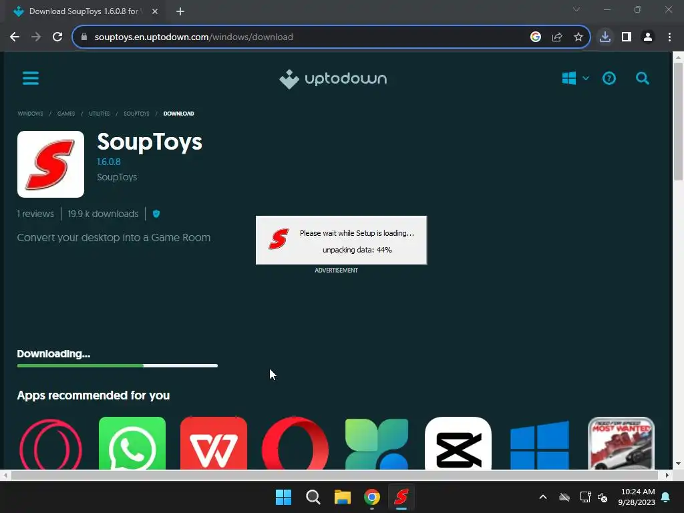Open the Chrome profile icon
Screen dimensions: 684x513
pyautogui.click(x=648, y=37)
